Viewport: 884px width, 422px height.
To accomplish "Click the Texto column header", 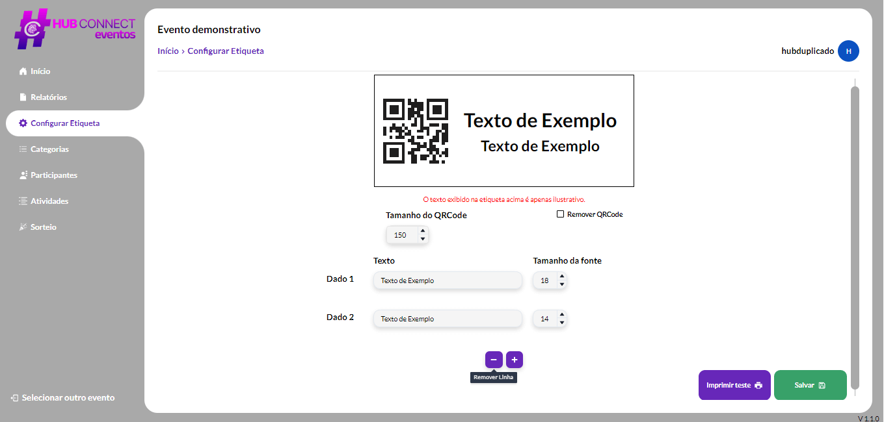I will (384, 260).
